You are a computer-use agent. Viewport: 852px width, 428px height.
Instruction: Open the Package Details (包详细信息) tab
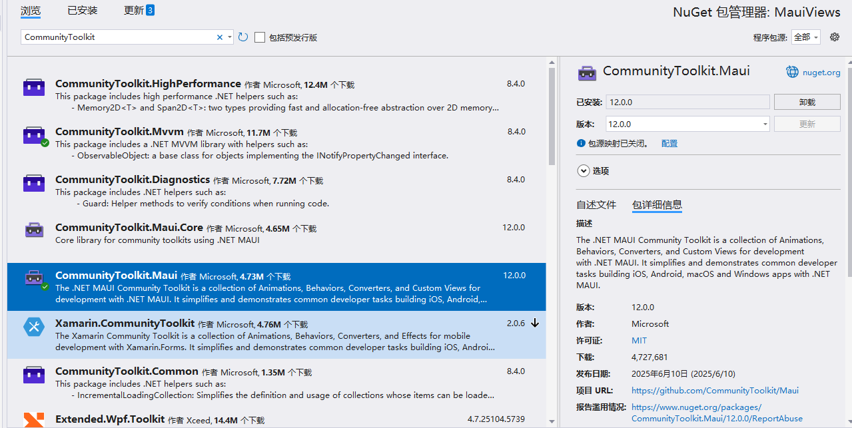click(657, 205)
